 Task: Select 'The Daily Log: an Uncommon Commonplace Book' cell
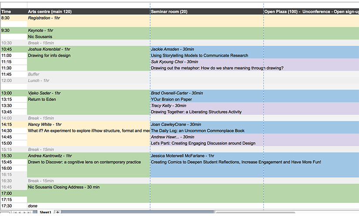[x=207, y=131]
